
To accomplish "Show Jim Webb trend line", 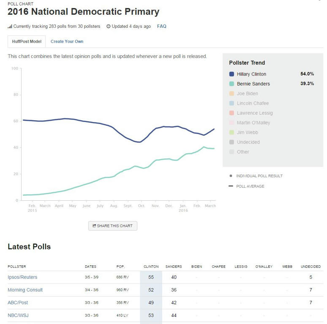I will [x=248, y=132].
